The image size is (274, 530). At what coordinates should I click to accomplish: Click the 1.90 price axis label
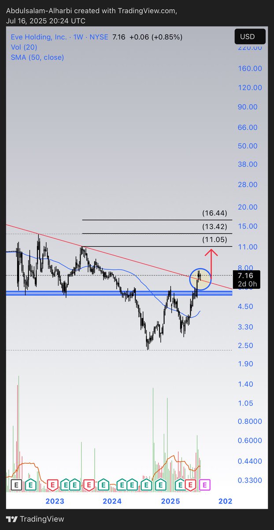tap(245, 364)
